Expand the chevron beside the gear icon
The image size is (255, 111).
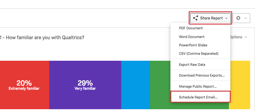pos(246,18)
